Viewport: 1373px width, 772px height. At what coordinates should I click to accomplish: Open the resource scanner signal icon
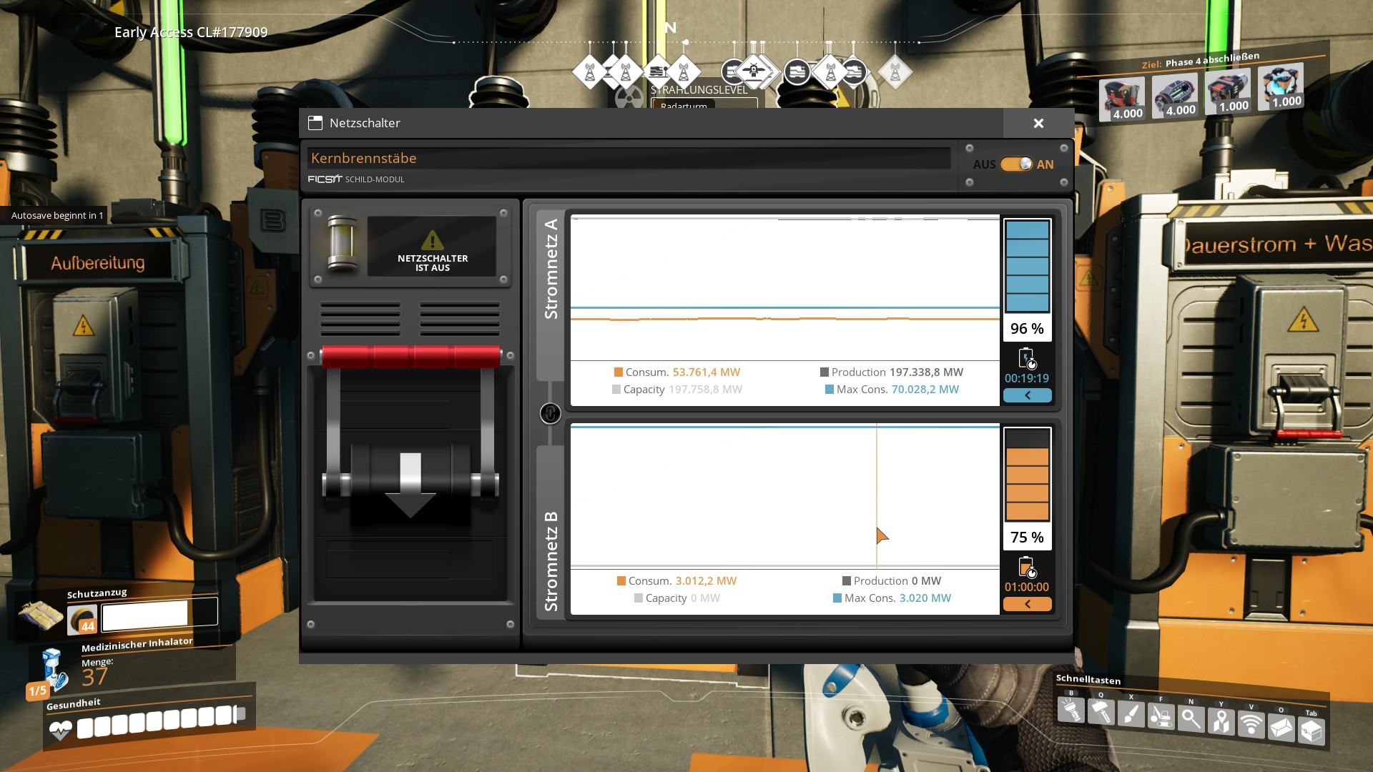(x=1251, y=724)
